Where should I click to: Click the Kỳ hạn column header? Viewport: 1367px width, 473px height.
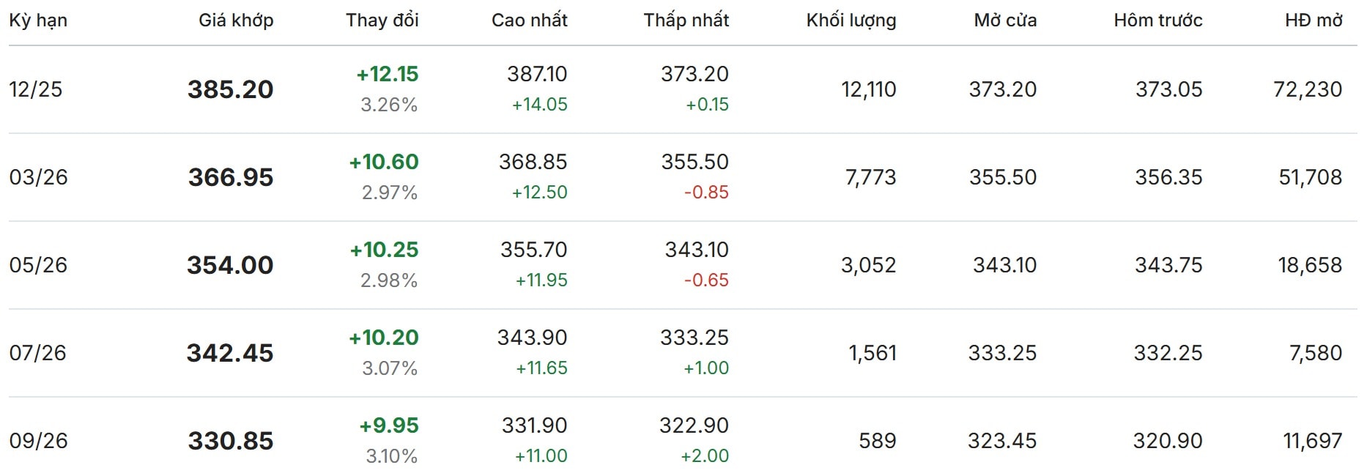click(x=38, y=21)
